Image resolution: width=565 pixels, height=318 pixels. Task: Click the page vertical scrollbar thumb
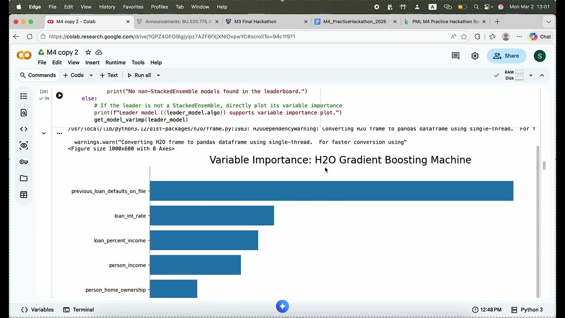pos(544,166)
